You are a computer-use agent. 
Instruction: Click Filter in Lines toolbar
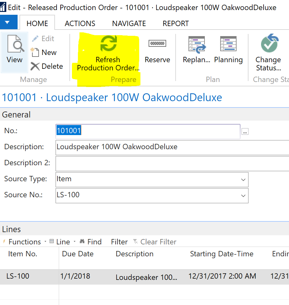119,242
